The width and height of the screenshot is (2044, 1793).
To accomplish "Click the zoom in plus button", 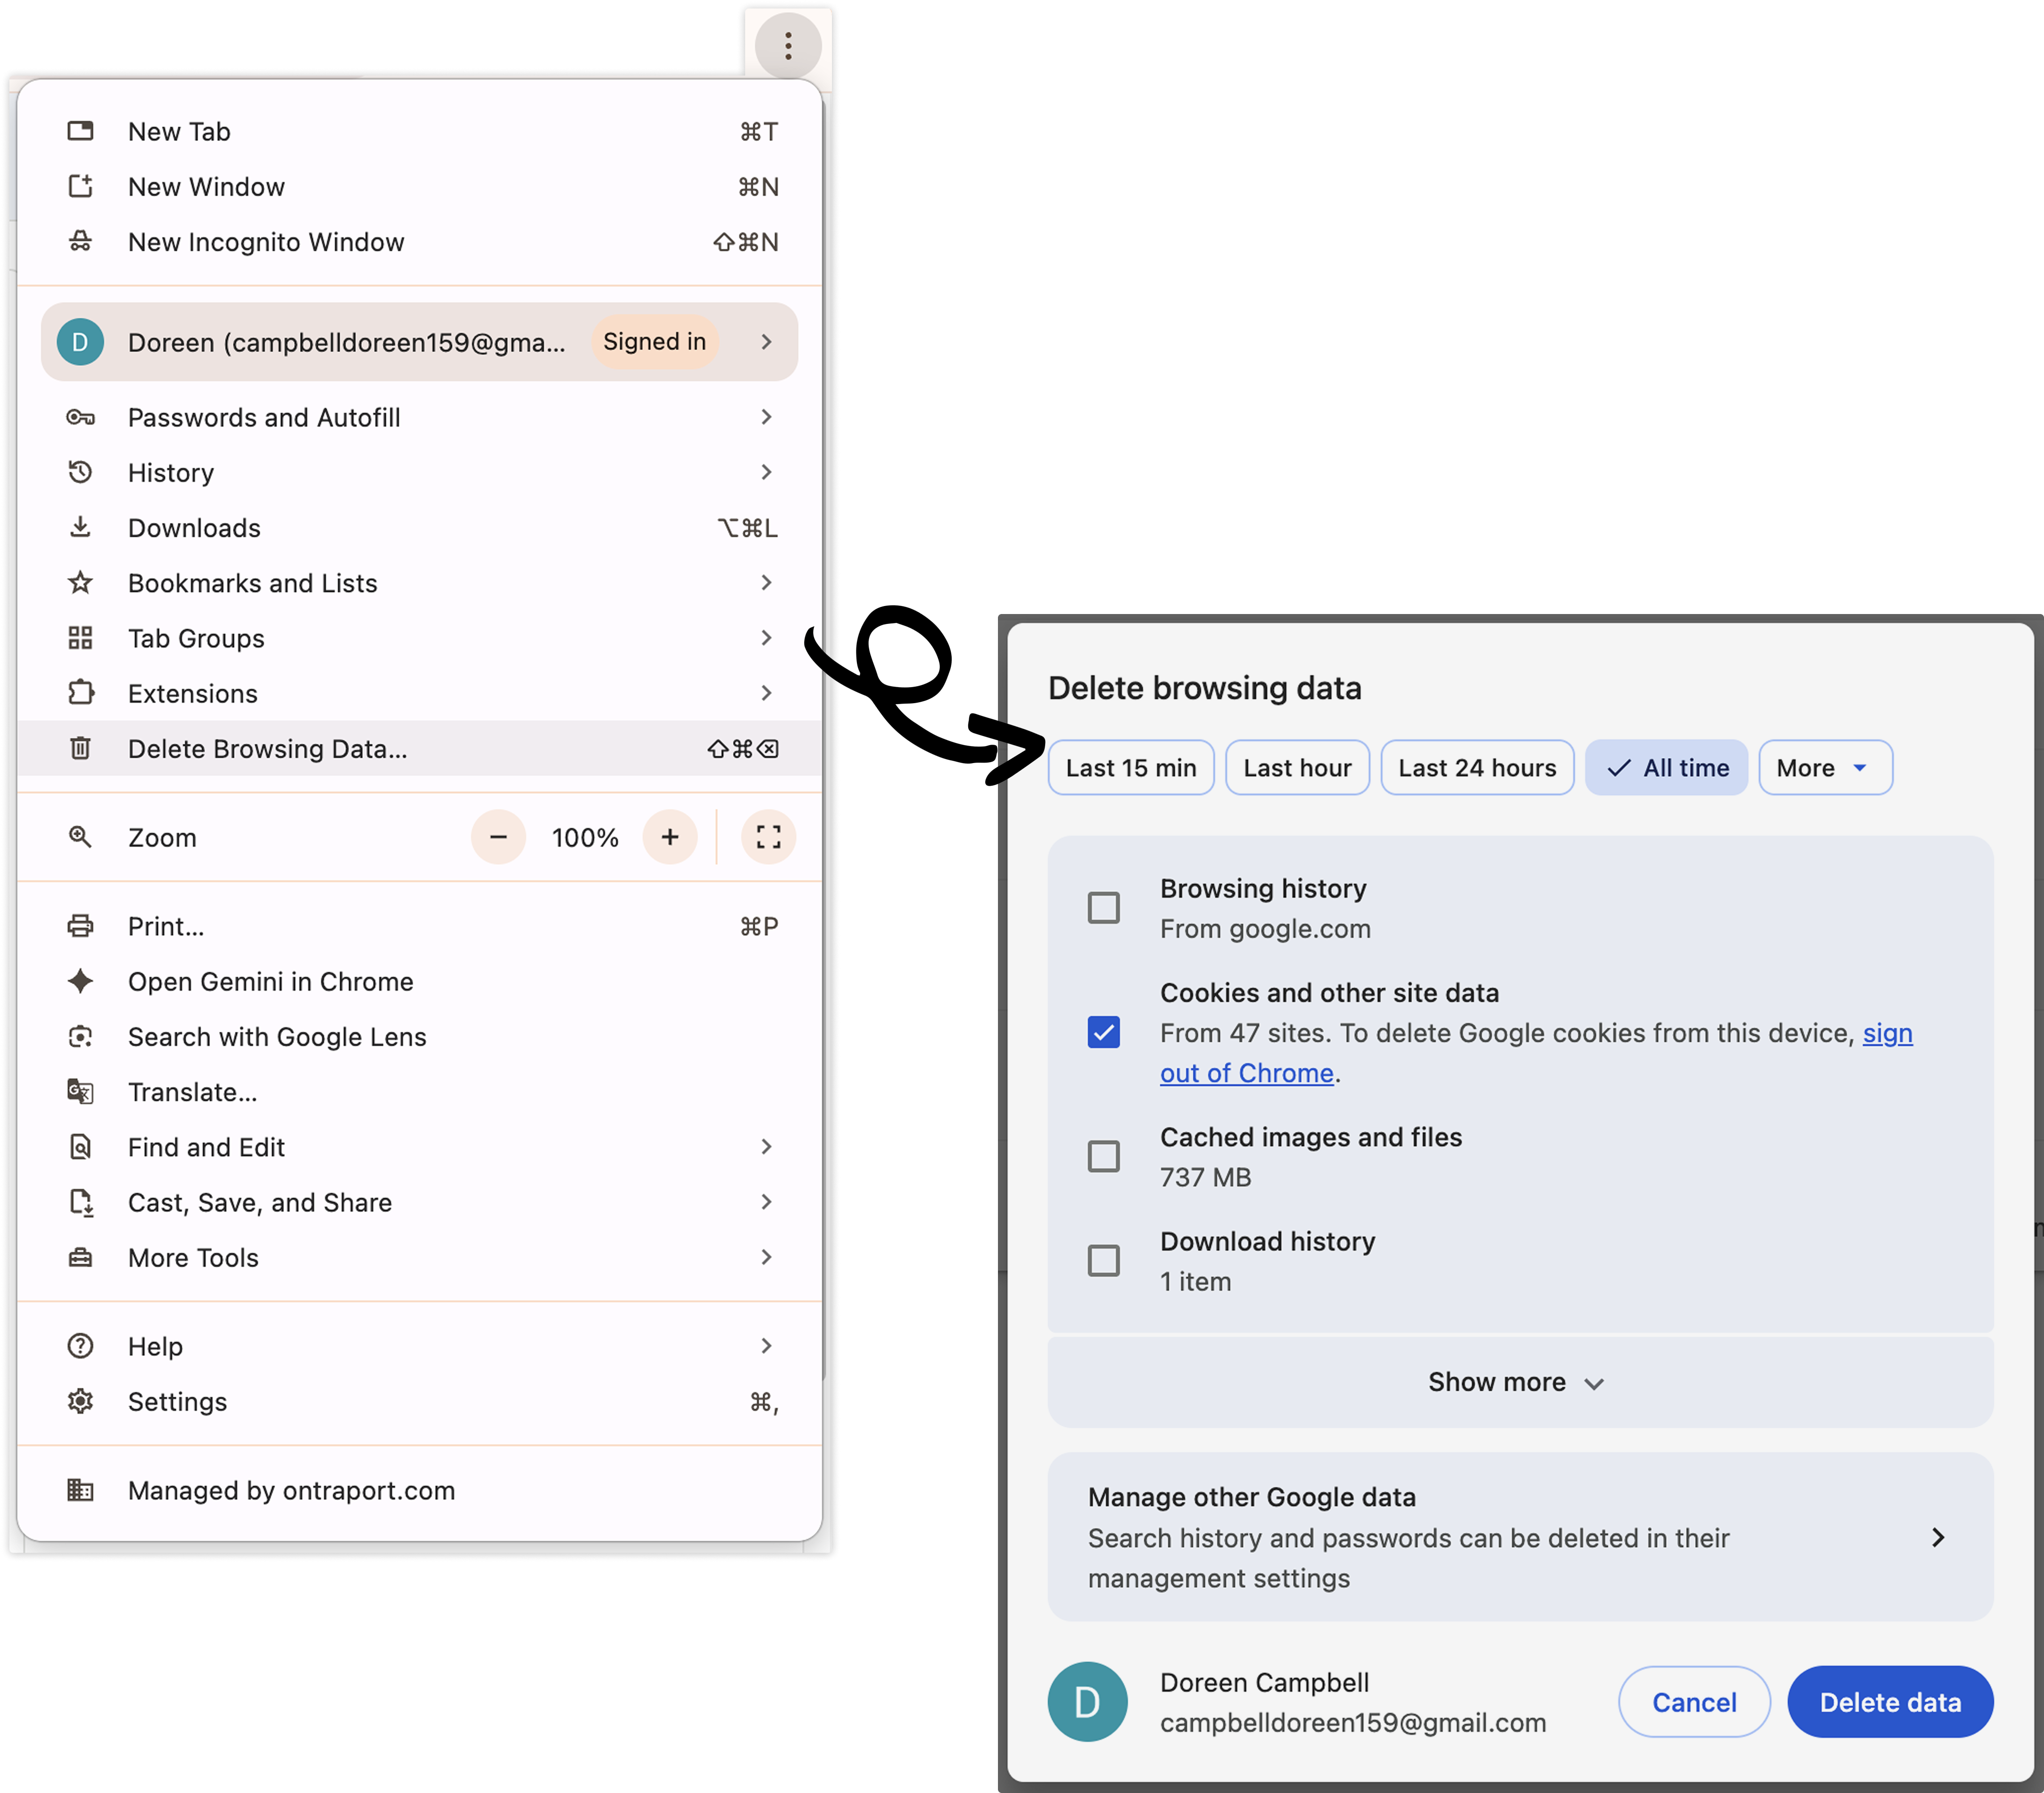I will point(670,837).
